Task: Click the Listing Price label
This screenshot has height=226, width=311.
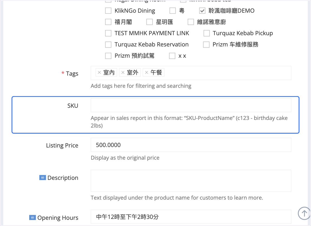Action: [62, 145]
